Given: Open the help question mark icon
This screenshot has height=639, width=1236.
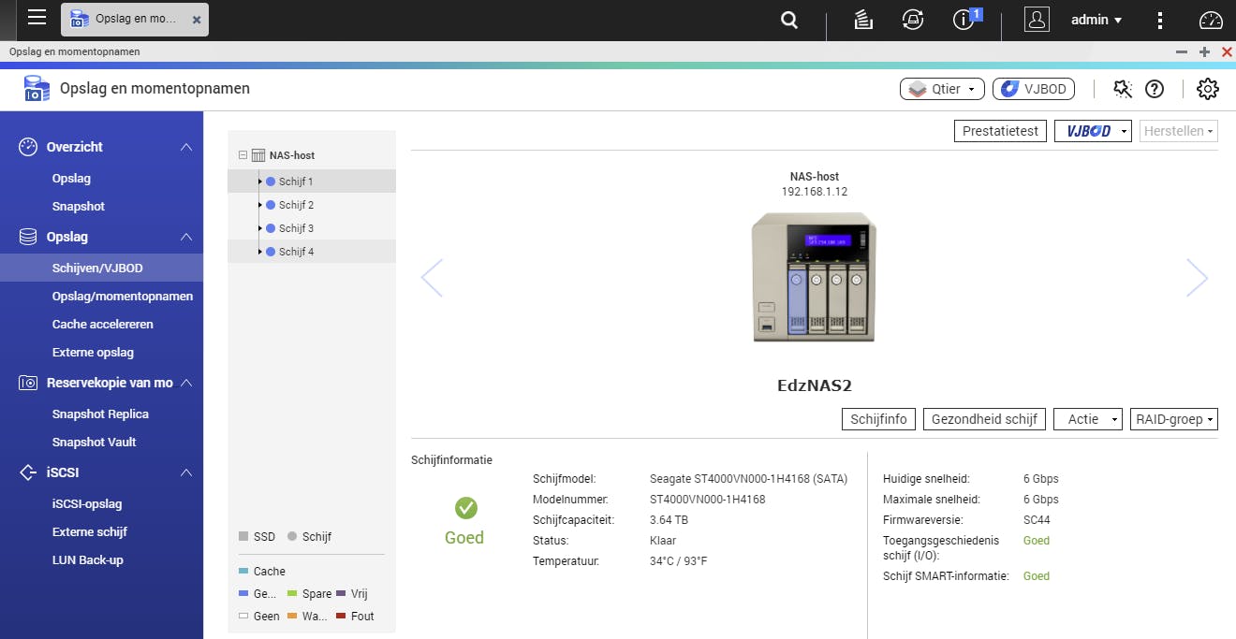Looking at the screenshot, I should tap(1155, 89).
